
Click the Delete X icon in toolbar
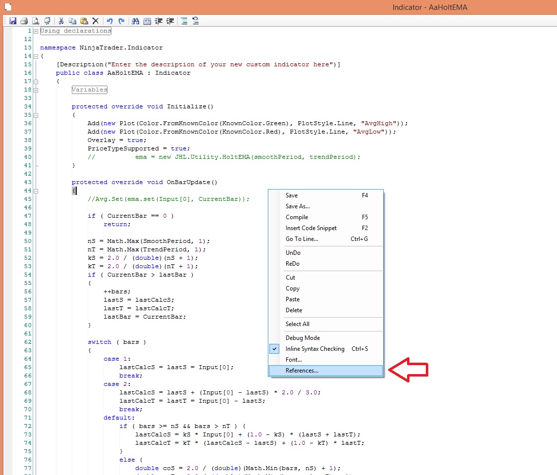96,21
